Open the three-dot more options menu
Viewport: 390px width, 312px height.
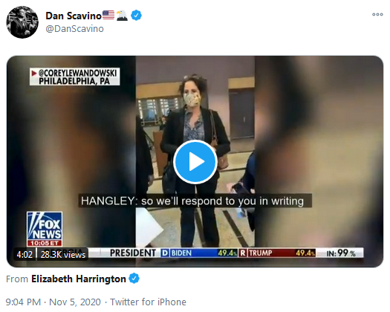(x=377, y=14)
